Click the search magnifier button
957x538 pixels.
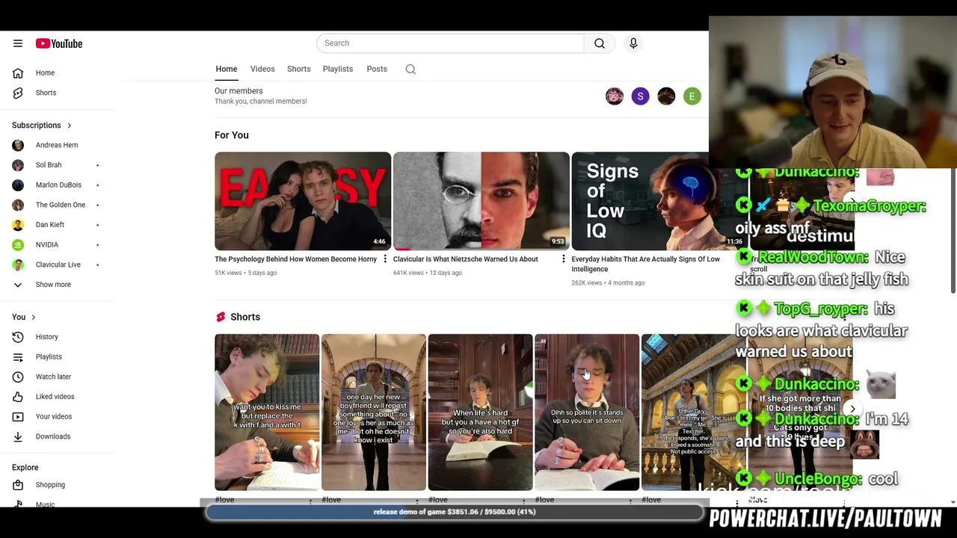click(x=600, y=43)
